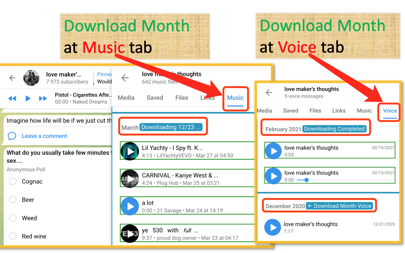Image resolution: width=405 pixels, height=253 pixels.
Task: Click the fast-forward icon in the player
Action: pyautogui.click(x=43, y=98)
